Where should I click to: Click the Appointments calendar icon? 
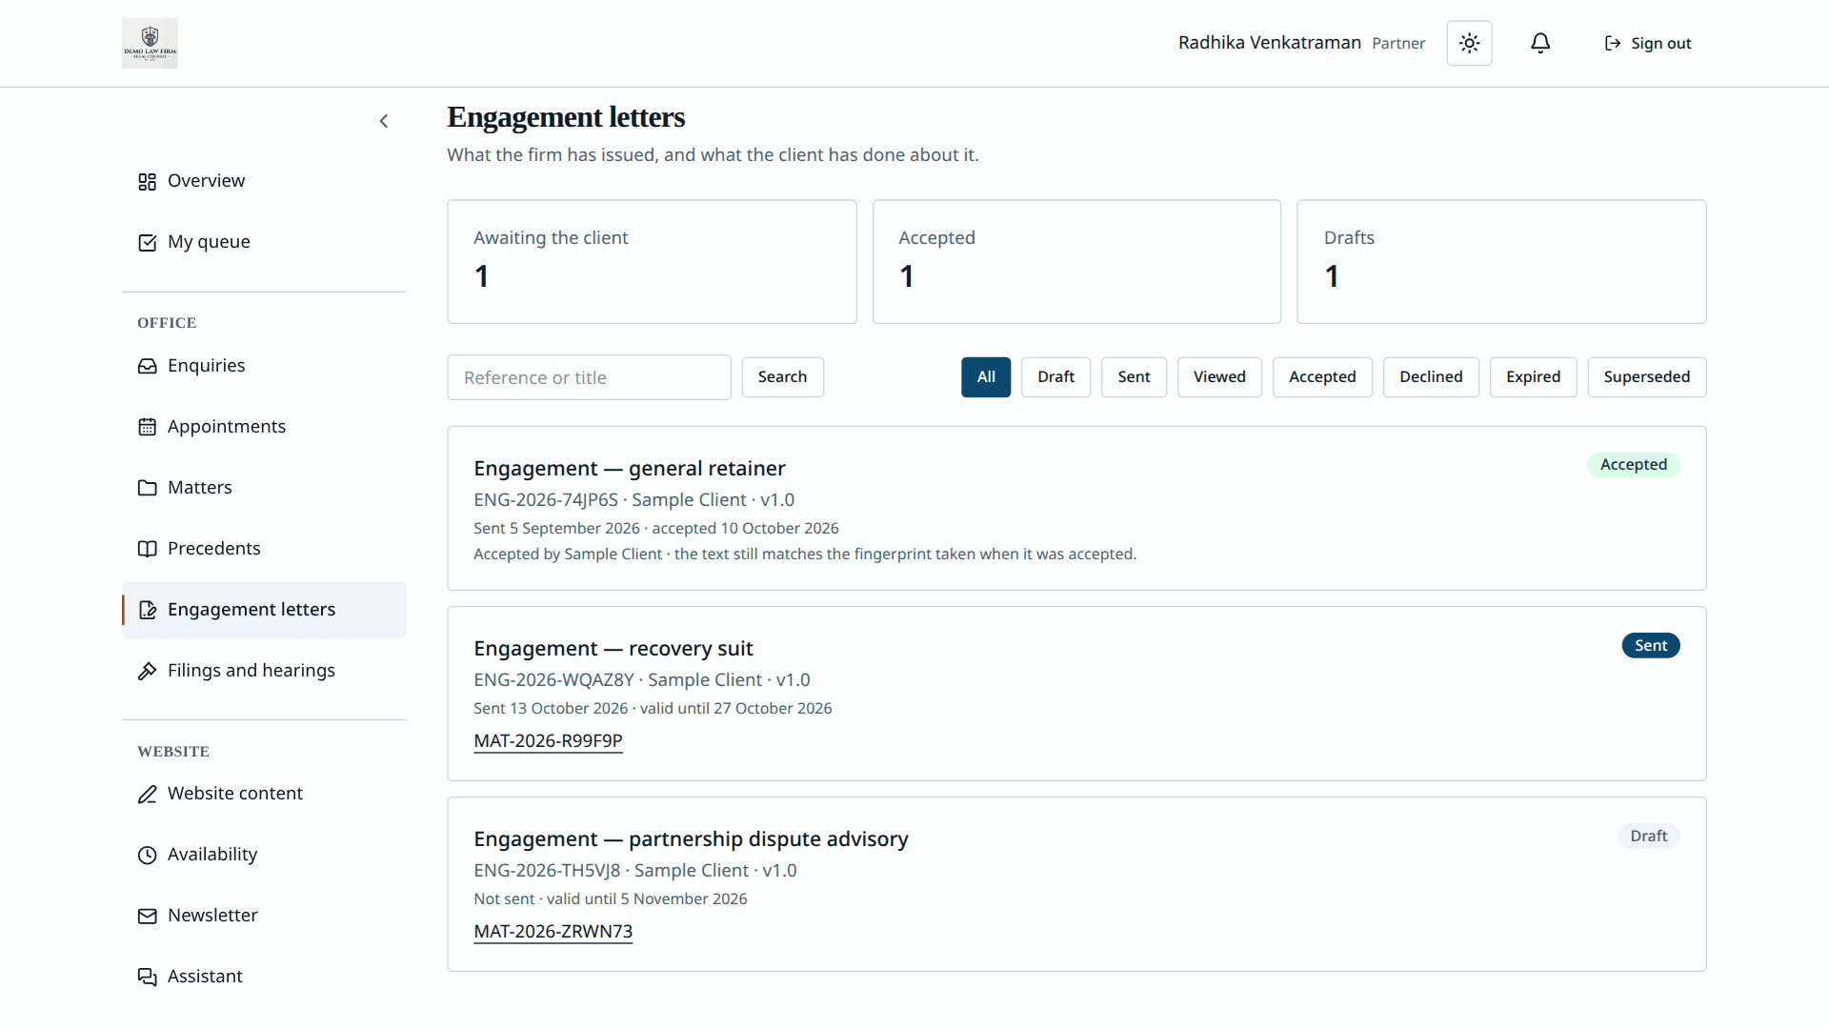tap(147, 427)
